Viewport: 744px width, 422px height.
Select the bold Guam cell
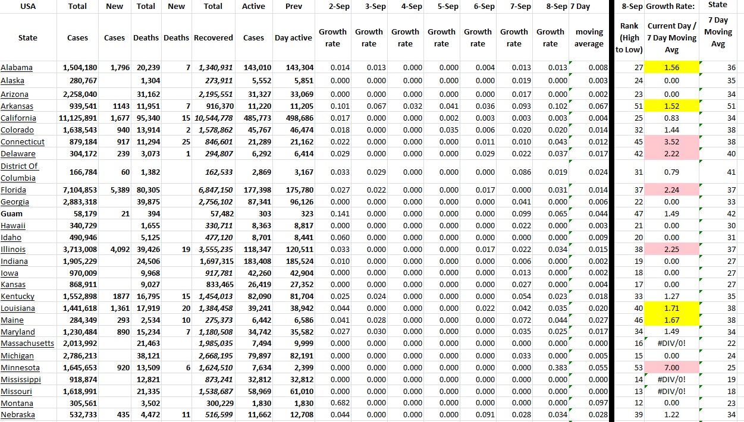click(12, 214)
